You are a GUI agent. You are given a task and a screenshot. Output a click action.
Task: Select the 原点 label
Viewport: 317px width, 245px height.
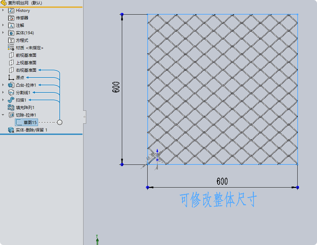[20, 77]
